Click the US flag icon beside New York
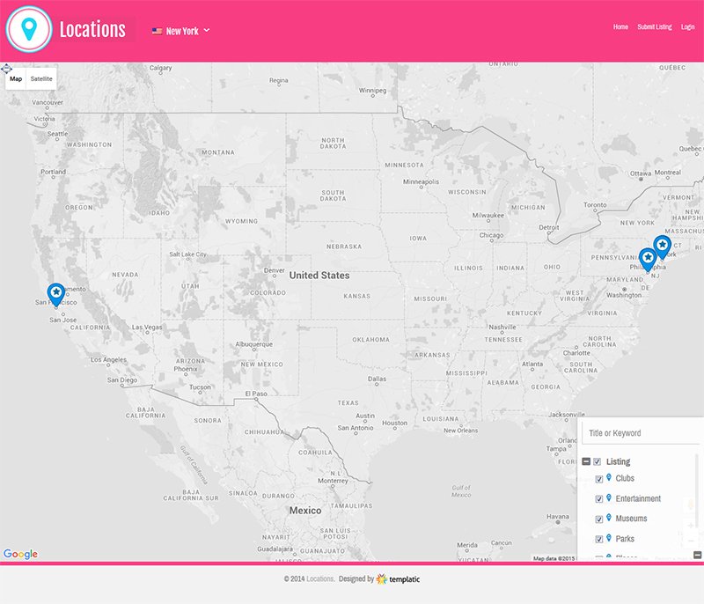Image resolution: width=704 pixels, height=604 pixels. tap(157, 31)
